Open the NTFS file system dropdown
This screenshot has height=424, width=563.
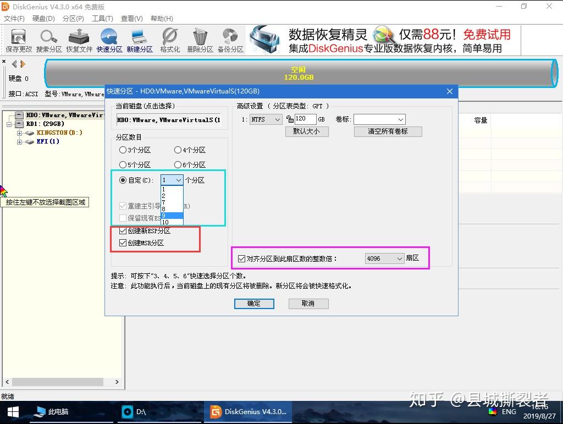click(266, 119)
